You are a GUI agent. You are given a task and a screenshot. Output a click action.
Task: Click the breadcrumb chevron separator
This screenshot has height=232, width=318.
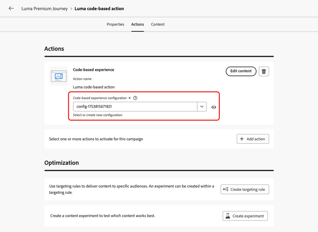click(71, 9)
